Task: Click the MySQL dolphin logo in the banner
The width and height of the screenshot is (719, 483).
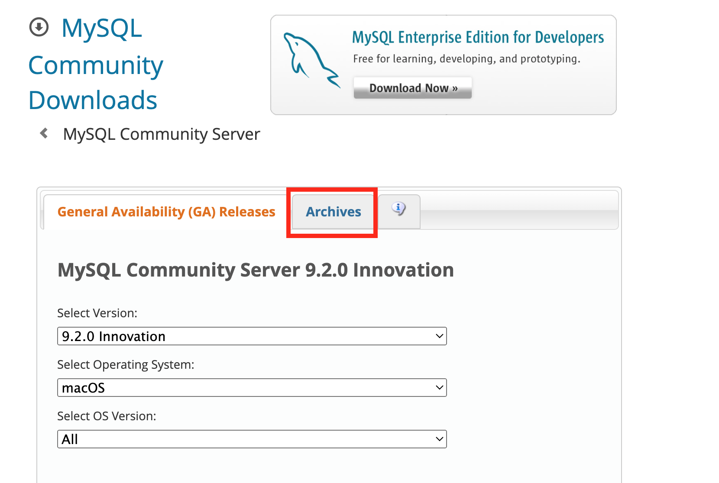Action: (311, 61)
